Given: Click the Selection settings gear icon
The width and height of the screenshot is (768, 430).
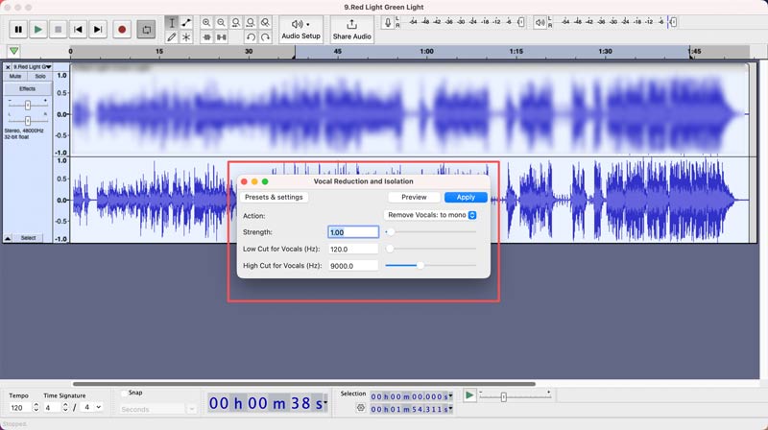Looking at the screenshot, I should pos(361,408).
